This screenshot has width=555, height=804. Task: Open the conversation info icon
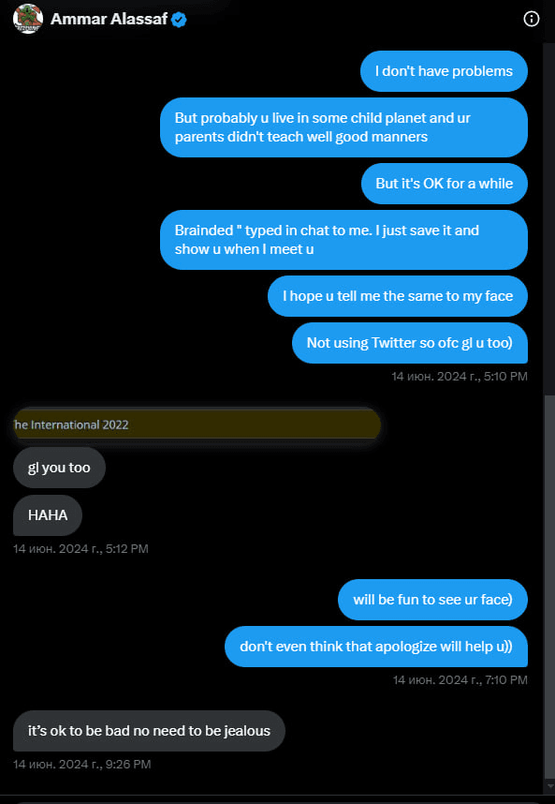532,19
